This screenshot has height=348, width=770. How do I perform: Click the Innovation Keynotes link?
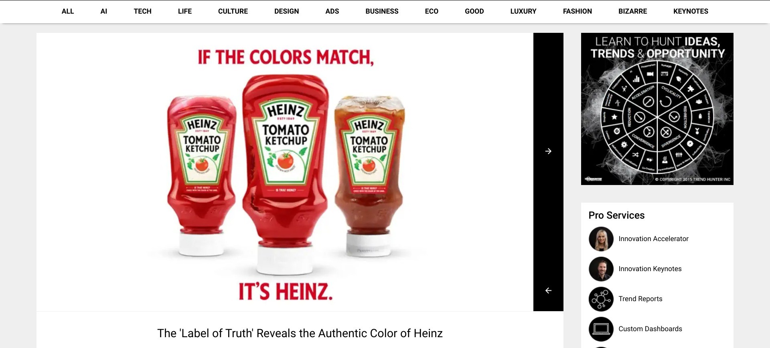(650, 269)
